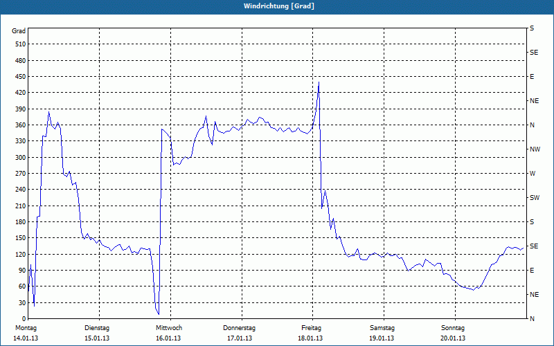
Task: Click the Grad axis unit label
Action: coord(19,31)
